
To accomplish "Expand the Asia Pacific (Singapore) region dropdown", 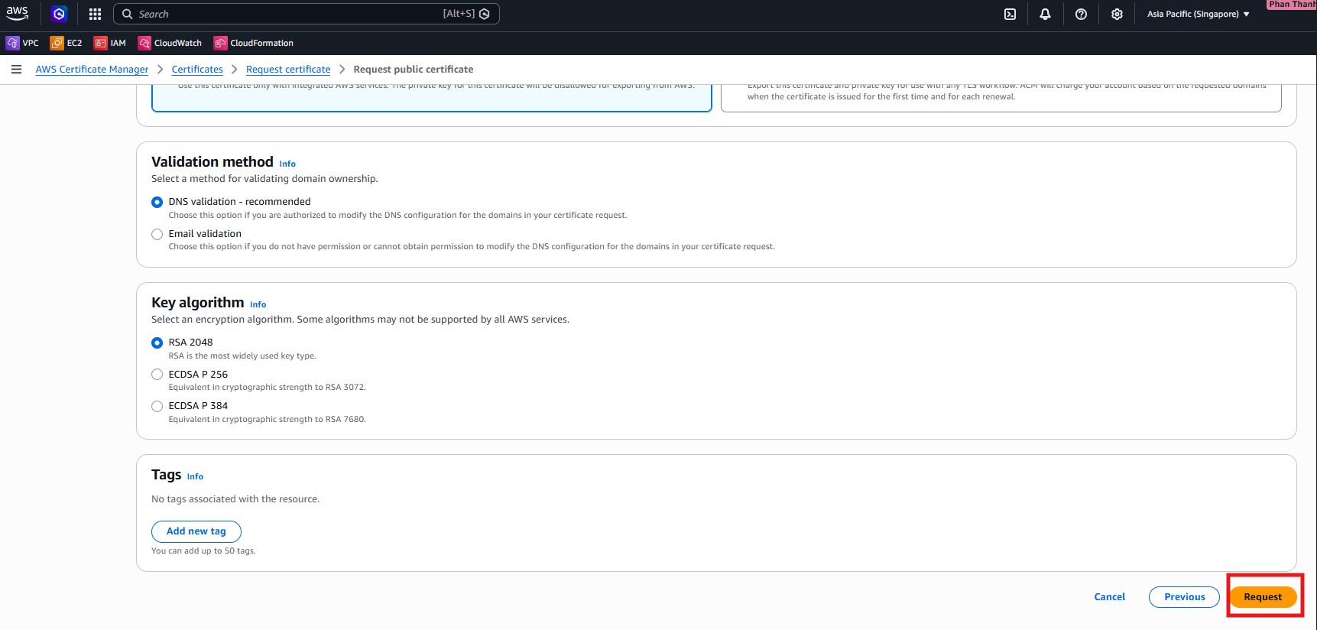I will click(x=1198, y=14).
